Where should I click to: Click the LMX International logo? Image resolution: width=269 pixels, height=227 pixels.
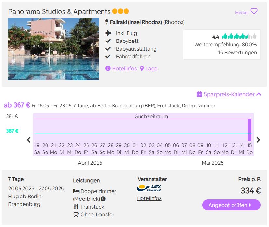[x=149, y=188]
